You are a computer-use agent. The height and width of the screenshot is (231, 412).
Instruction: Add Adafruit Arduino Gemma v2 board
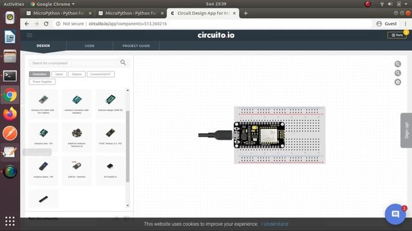click(x=77, y=137)
